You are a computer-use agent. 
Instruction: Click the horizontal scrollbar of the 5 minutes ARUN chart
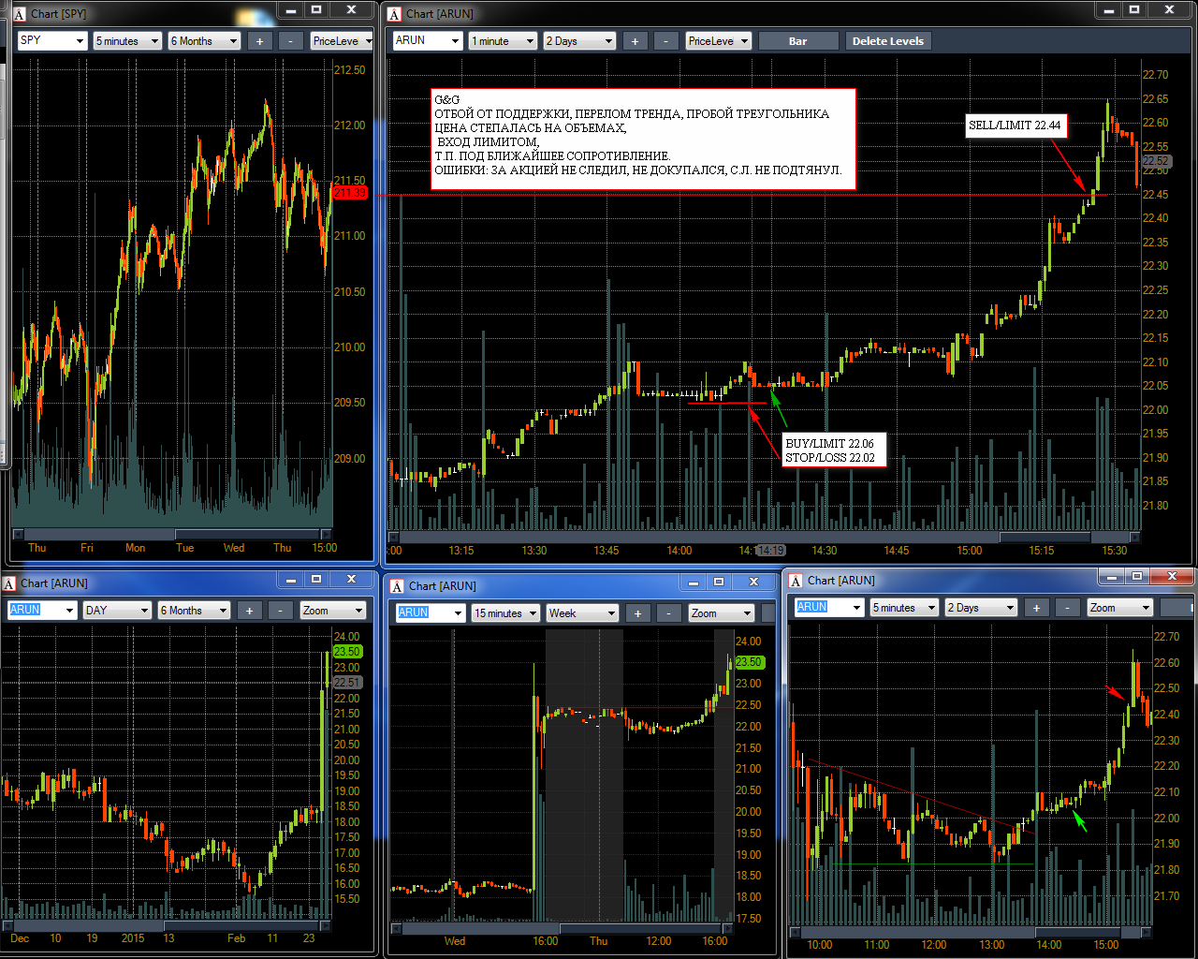pyautogui.click(x=971, y=932)
